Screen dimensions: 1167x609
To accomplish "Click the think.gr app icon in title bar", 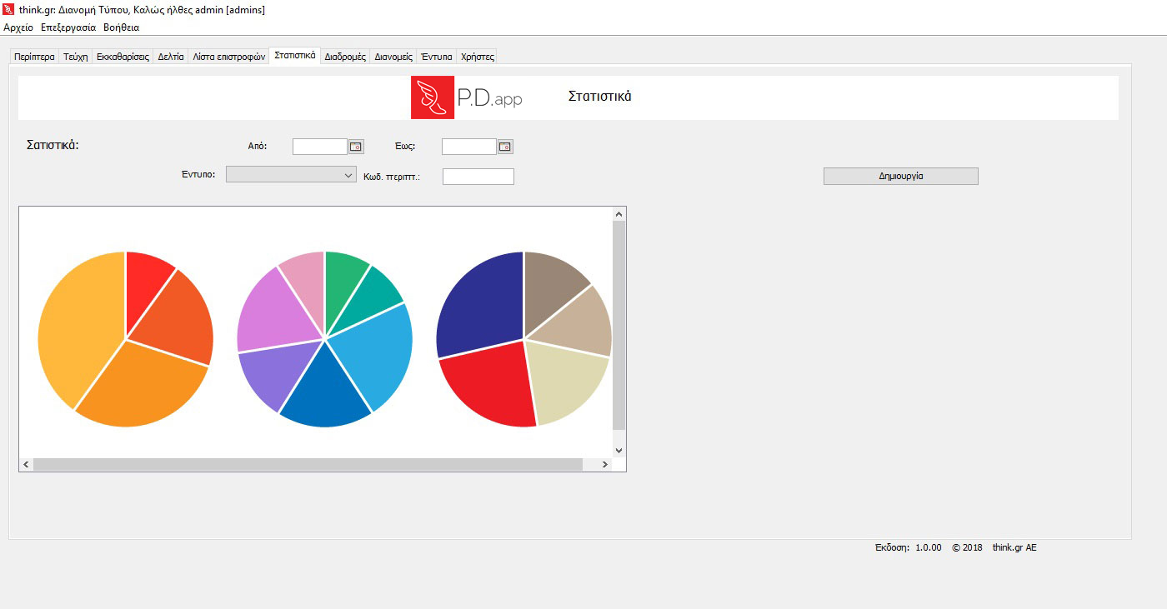I will click(8, 9).
